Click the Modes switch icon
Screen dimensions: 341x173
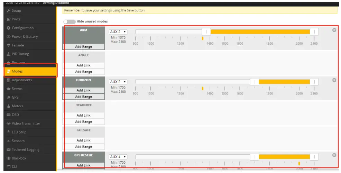9,71
